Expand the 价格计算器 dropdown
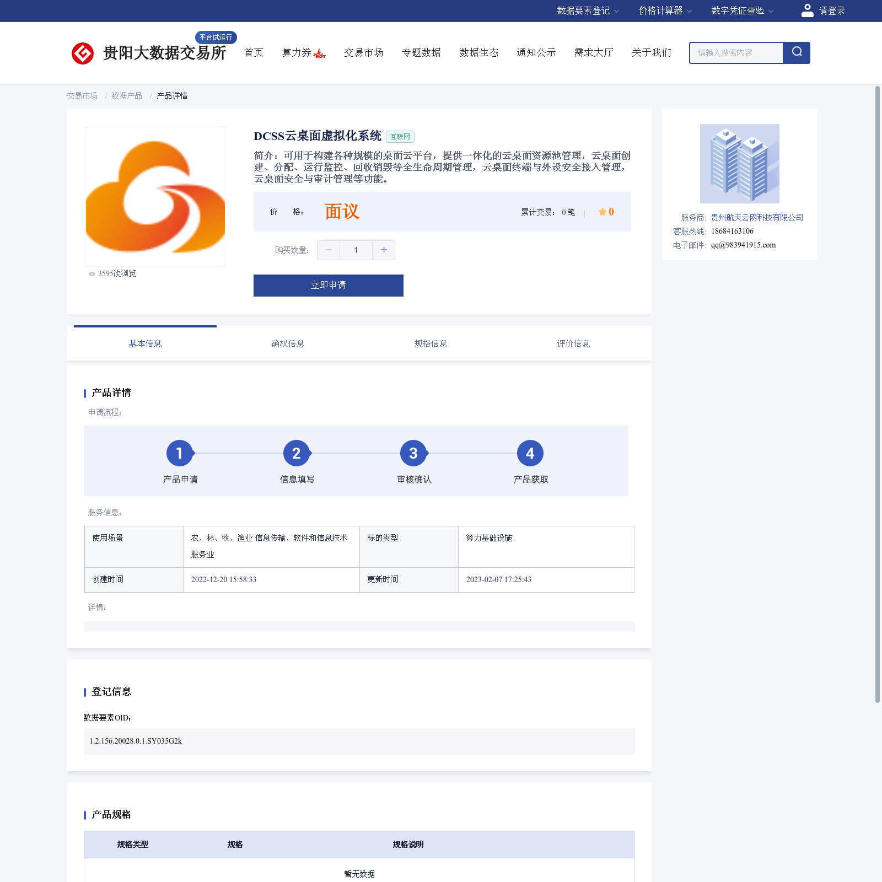The height and width of the screenshot is (882, 882). pyautogui.click(x=665, y=10)
